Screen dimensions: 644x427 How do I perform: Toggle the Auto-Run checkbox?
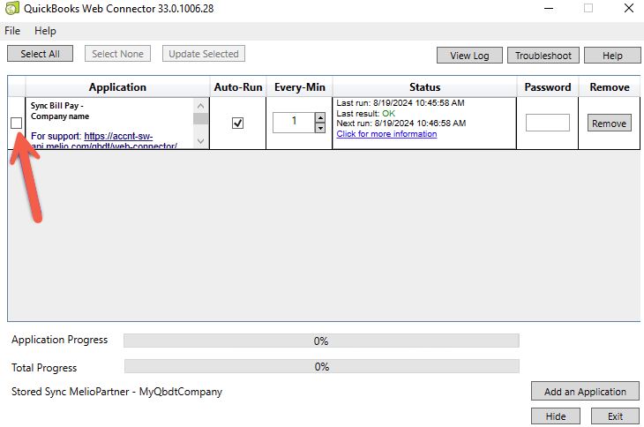[237, 123]
